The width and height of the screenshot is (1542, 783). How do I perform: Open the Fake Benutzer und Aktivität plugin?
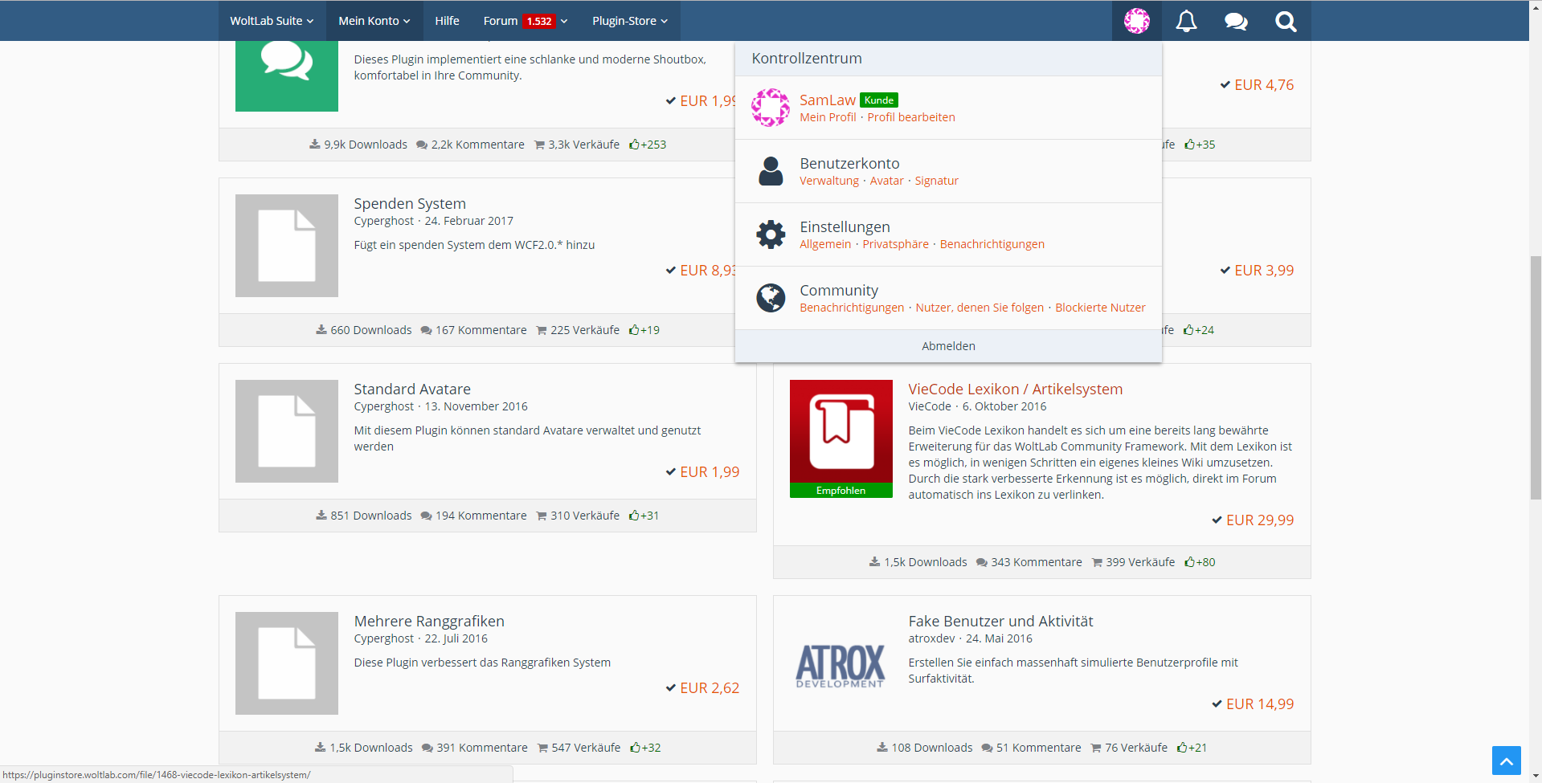coord(1000,621)
